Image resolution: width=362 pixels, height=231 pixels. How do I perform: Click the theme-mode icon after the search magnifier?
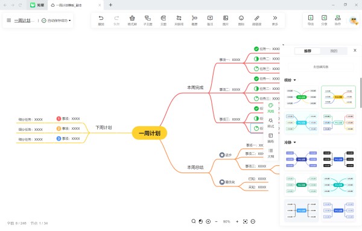point(201,221)
